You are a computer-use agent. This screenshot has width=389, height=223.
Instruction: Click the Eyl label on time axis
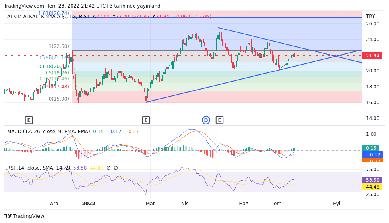[337, 204]
